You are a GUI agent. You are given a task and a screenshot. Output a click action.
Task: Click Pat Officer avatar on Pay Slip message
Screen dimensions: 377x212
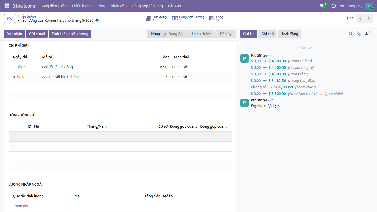point(245,103)
